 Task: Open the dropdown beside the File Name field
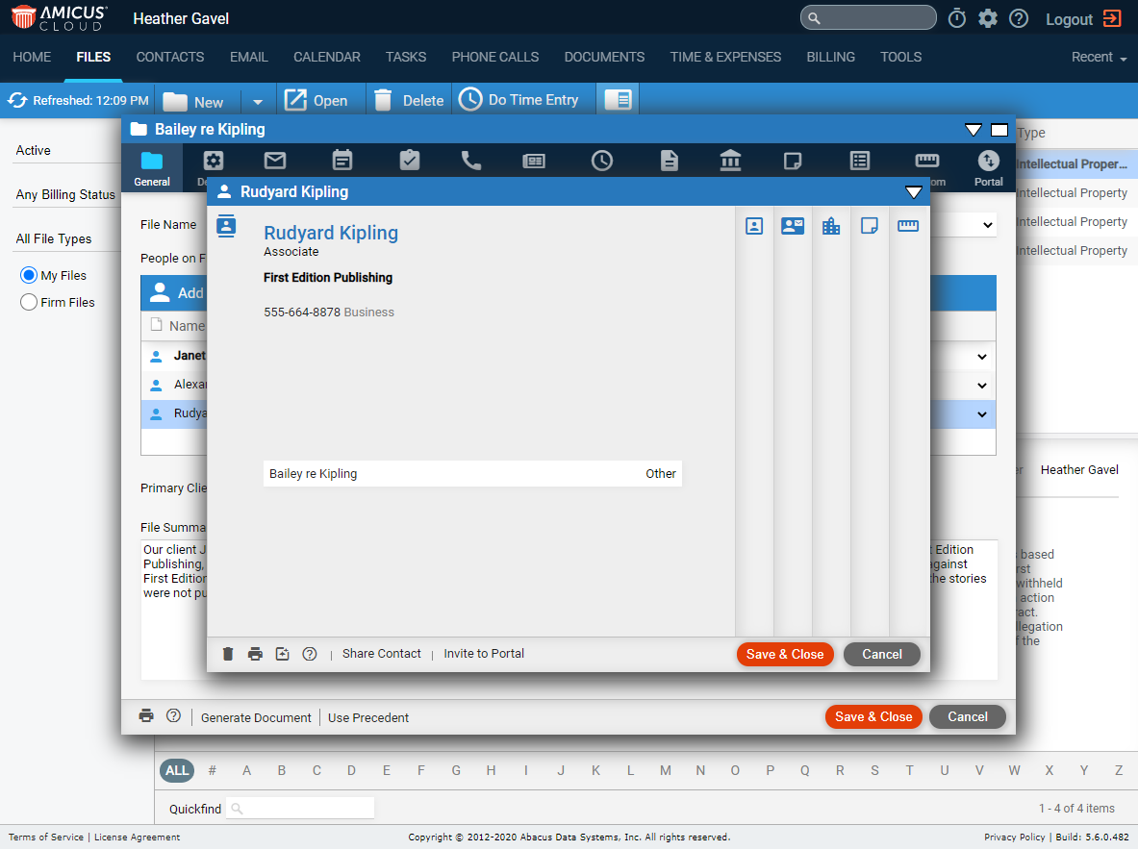tap(988, 226)
